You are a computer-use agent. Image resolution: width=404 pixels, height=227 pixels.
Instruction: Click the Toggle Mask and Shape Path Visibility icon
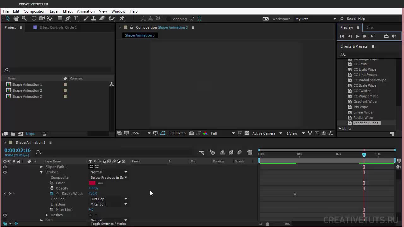pyautogui.click(x=163, y=133)
